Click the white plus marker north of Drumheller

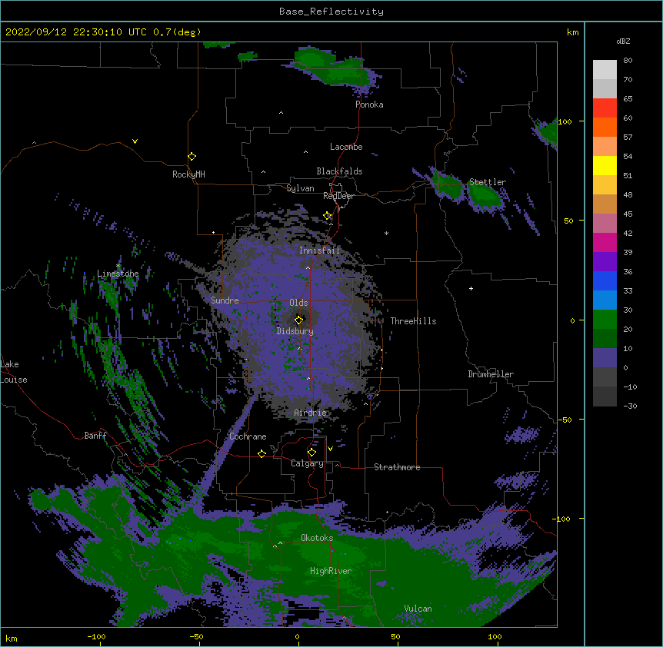[471, 288]
